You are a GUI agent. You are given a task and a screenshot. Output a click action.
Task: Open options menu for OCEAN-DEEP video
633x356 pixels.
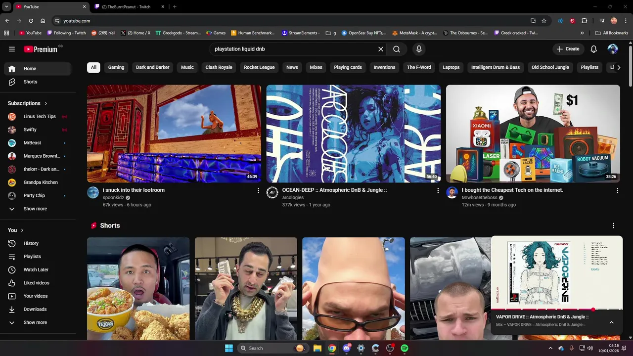pyautogui.click(x=438, y=190)
